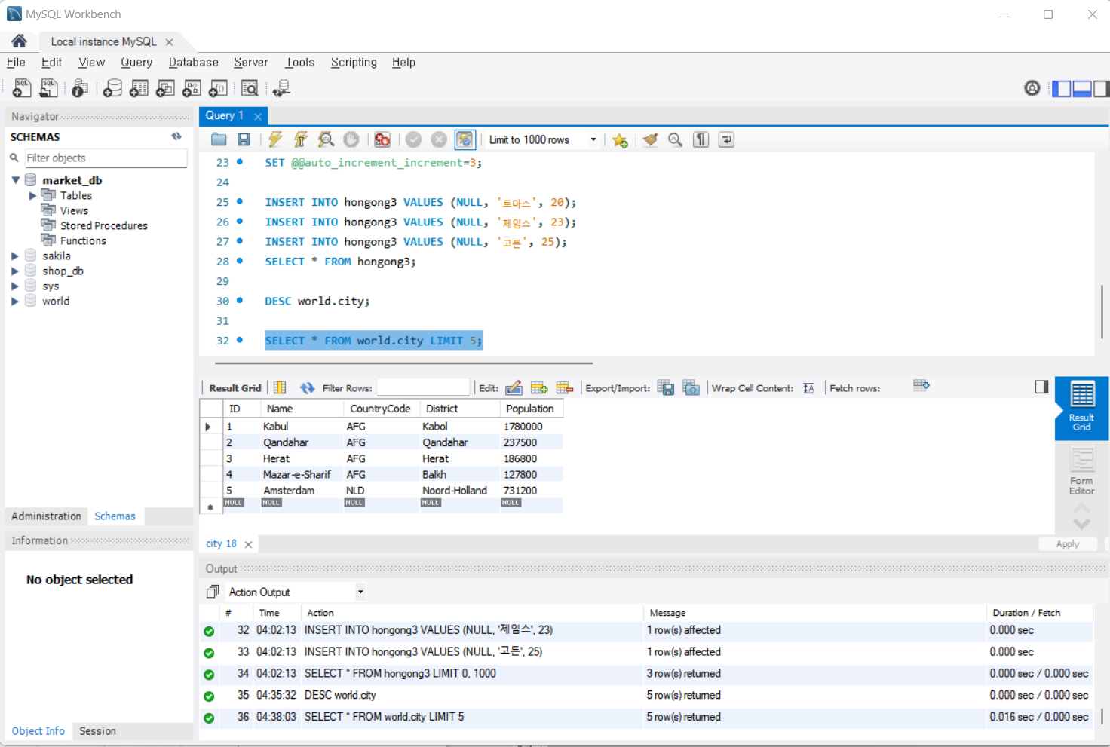Open the Database menu
1110x747 pixels.
coord(193,63)
